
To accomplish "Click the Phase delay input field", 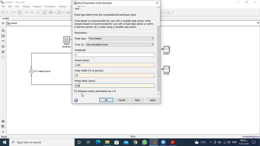I will tap(115, 86).
